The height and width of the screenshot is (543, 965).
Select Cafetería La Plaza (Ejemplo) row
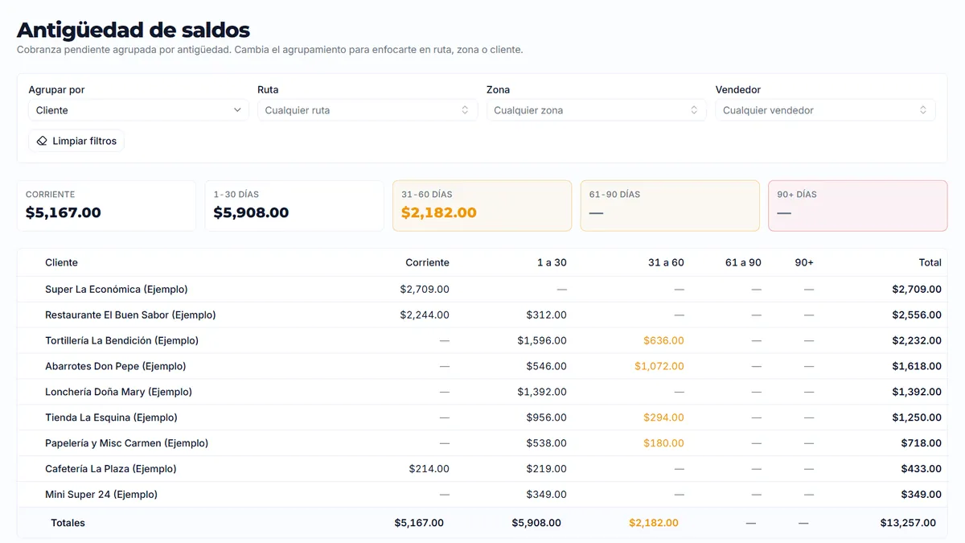click(x=482, y=469)
